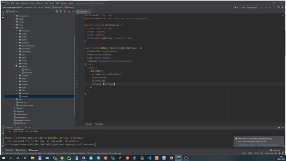Toggle the Project side tool window tab
286x161 pixels.
3,14
